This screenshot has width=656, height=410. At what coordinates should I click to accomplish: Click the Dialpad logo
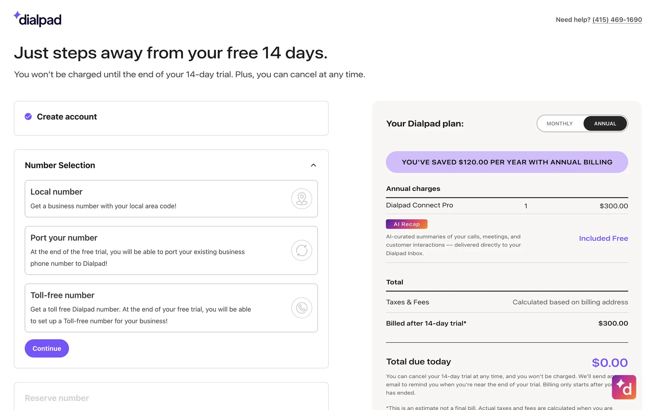pyautogui.click(x=38, y=19)
